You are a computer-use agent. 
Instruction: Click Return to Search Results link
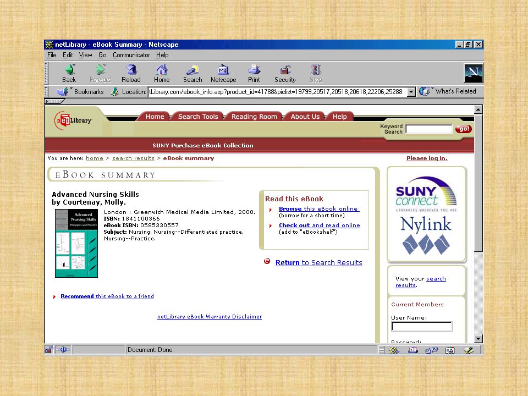click(318, 263)
